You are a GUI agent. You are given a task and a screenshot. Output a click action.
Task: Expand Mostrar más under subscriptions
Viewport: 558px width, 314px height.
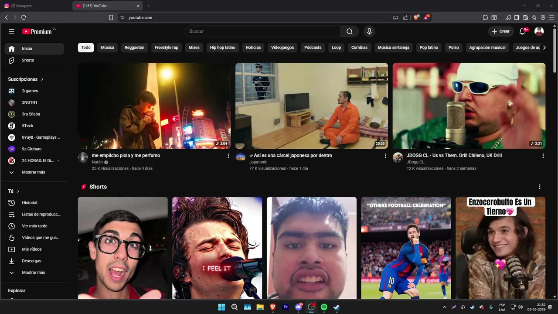pyautogui.click(x=34, y=172)
